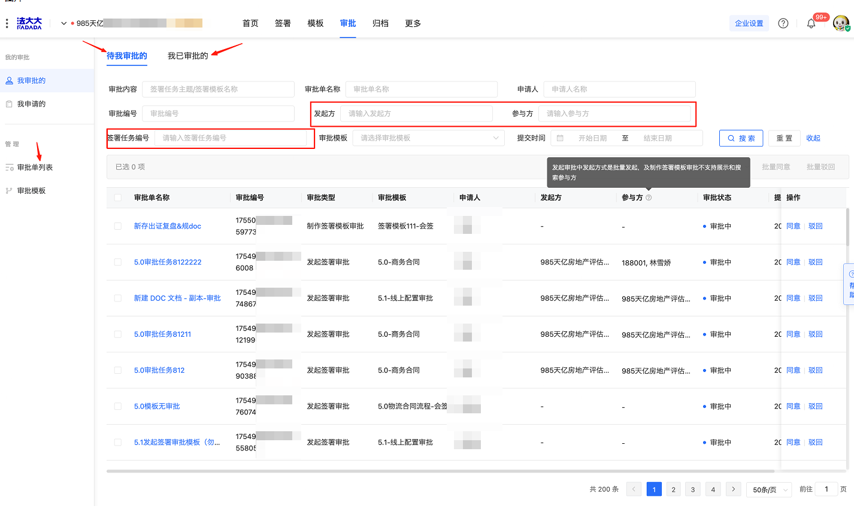This screenshot has height=509, width=854.
Task: Click the 申请人 input field
Action: tap(619, 89)
